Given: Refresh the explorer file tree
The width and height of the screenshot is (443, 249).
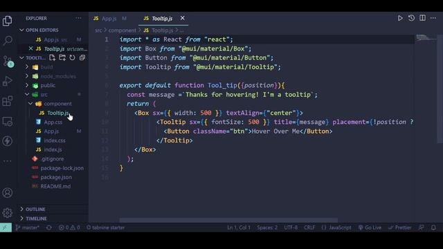Looking at the screenshot, I should coord(72,58).
